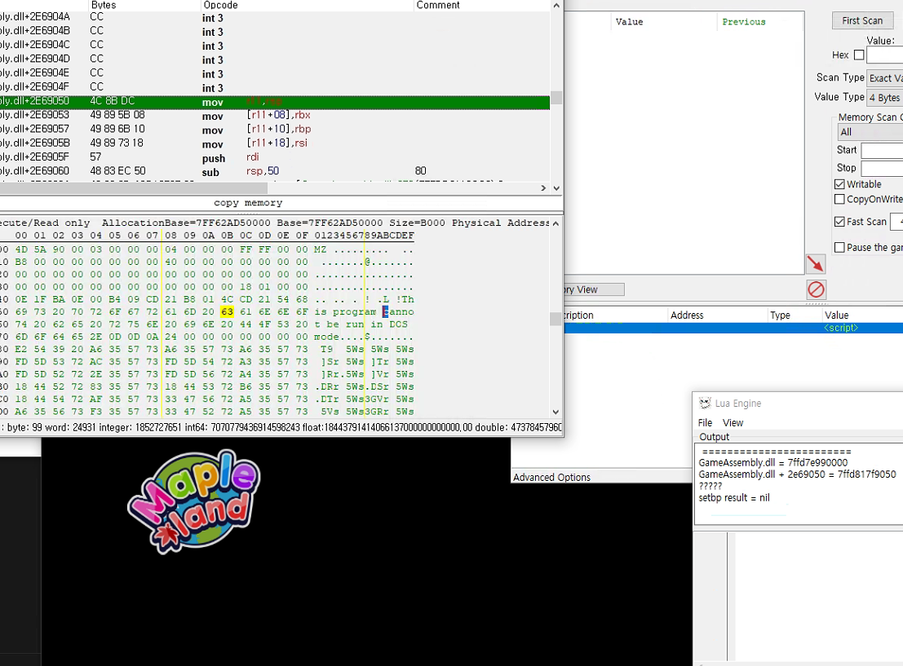
Task: Uncheck the Writable option
Action: 839,184
